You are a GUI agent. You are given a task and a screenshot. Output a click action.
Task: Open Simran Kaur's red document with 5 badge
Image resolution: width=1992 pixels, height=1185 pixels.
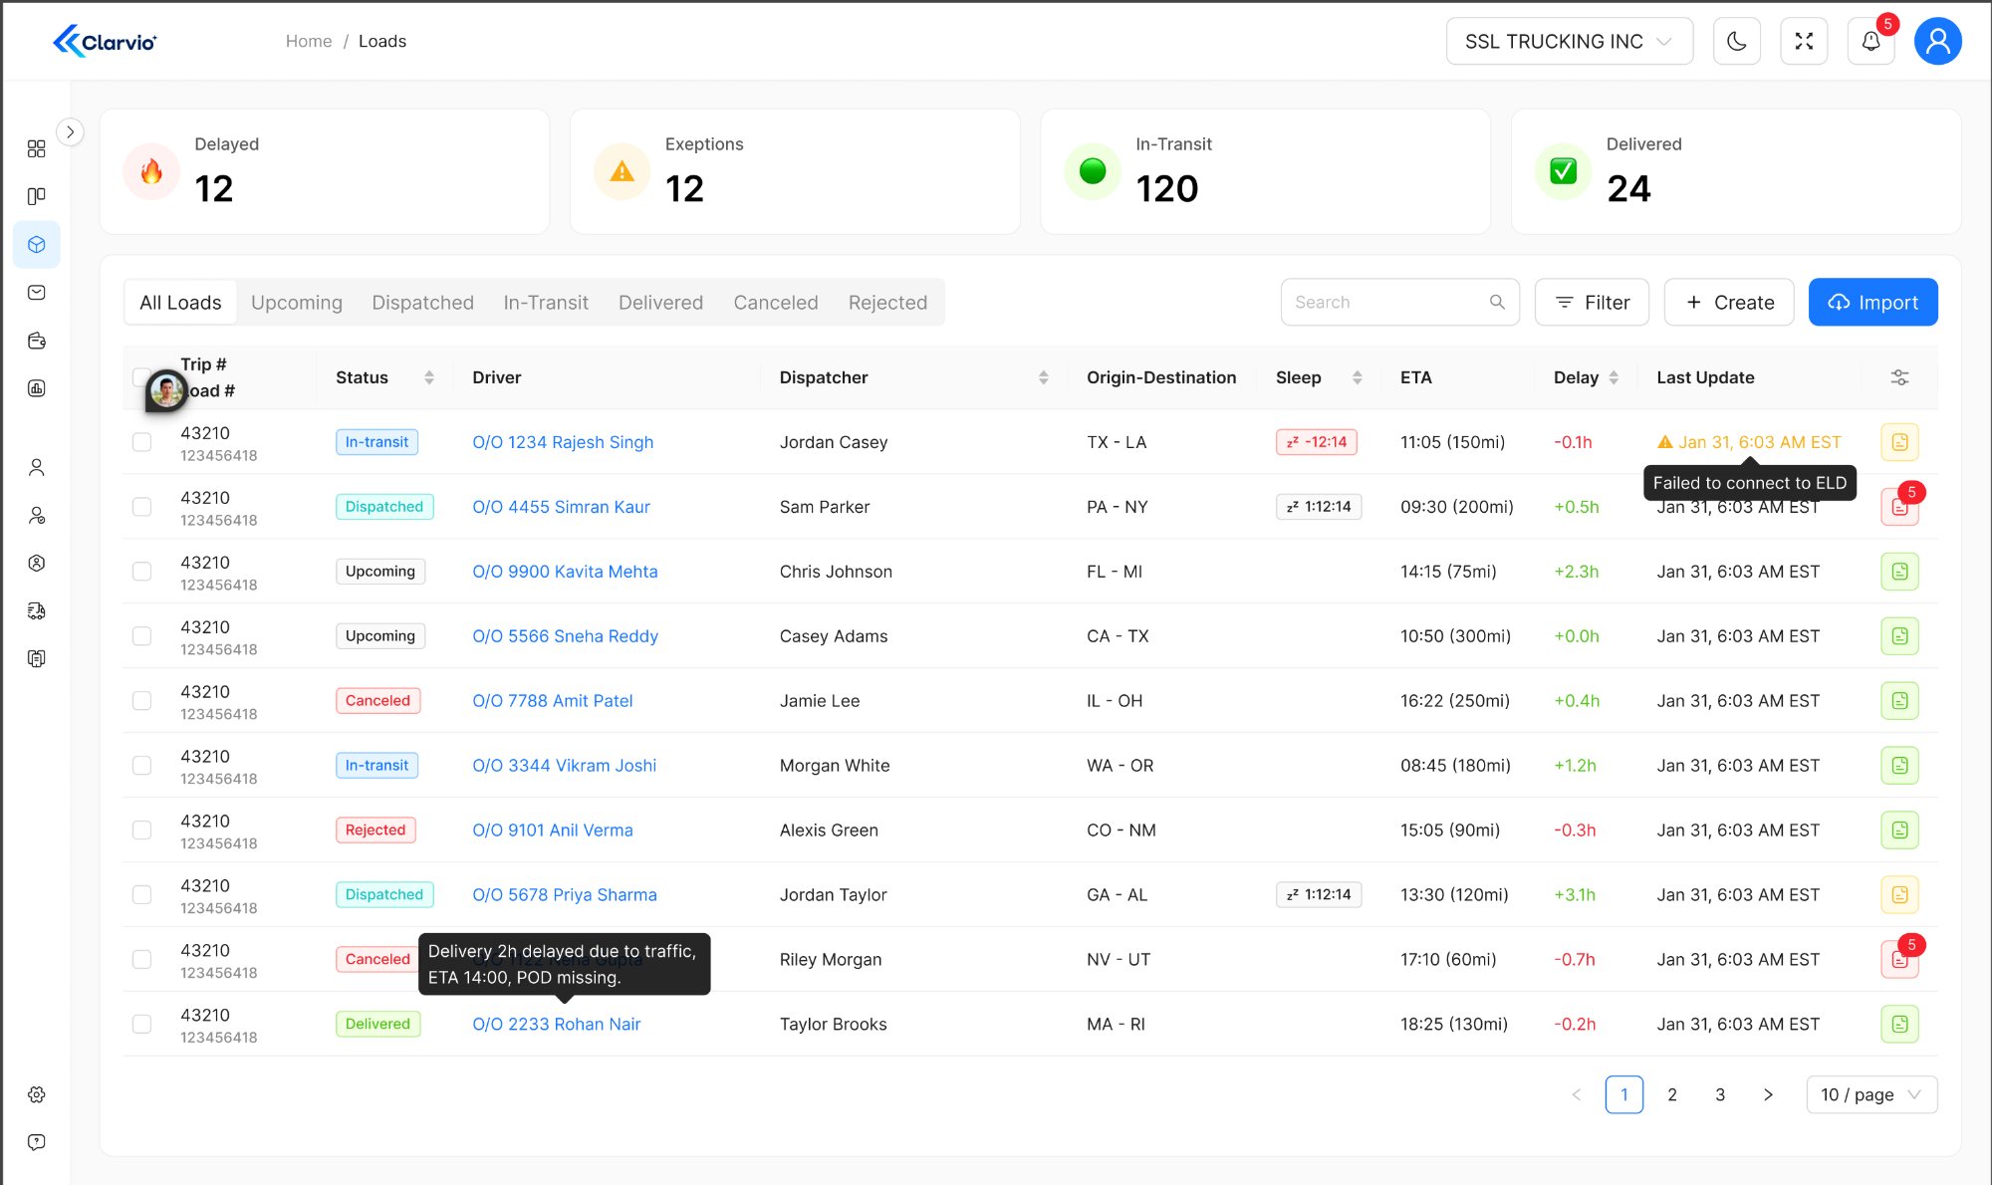(x=1899, y=506)
